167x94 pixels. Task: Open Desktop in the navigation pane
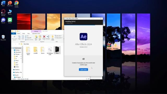17,50
